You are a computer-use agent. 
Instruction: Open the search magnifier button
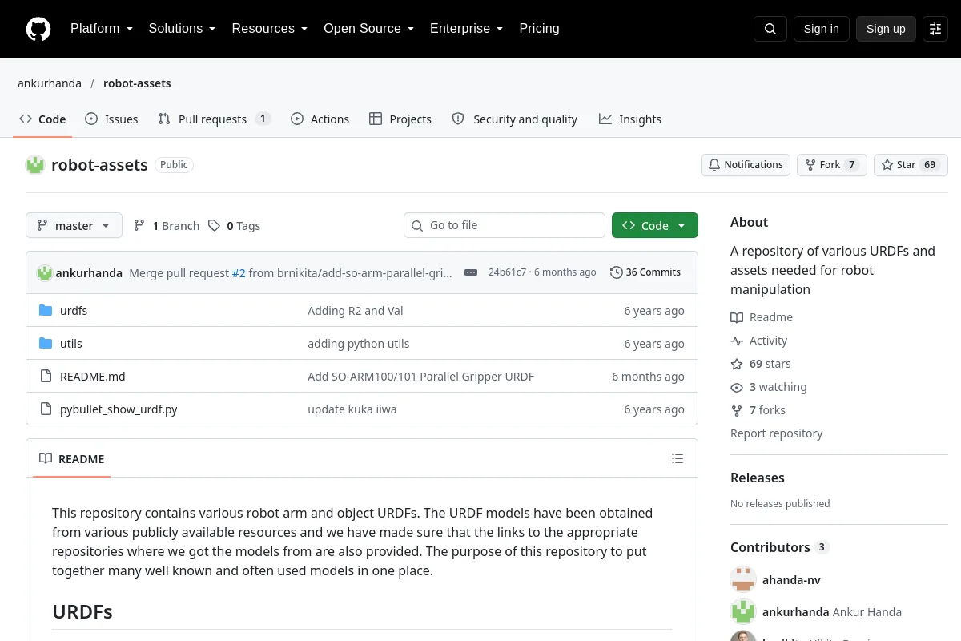[770, 29]
